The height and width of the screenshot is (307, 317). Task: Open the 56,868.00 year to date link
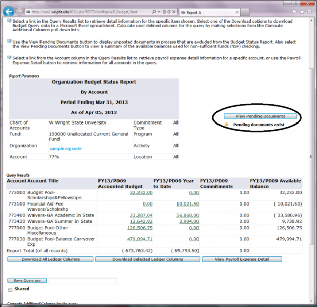(x=188, y=215)
